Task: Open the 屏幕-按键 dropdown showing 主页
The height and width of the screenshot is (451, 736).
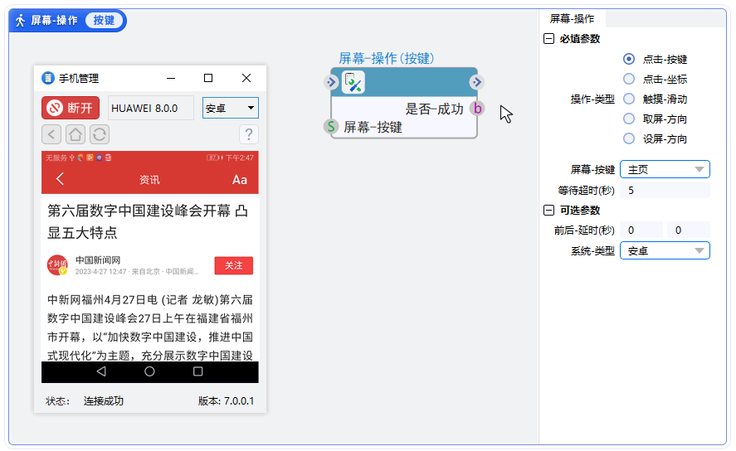Action: 665,170
